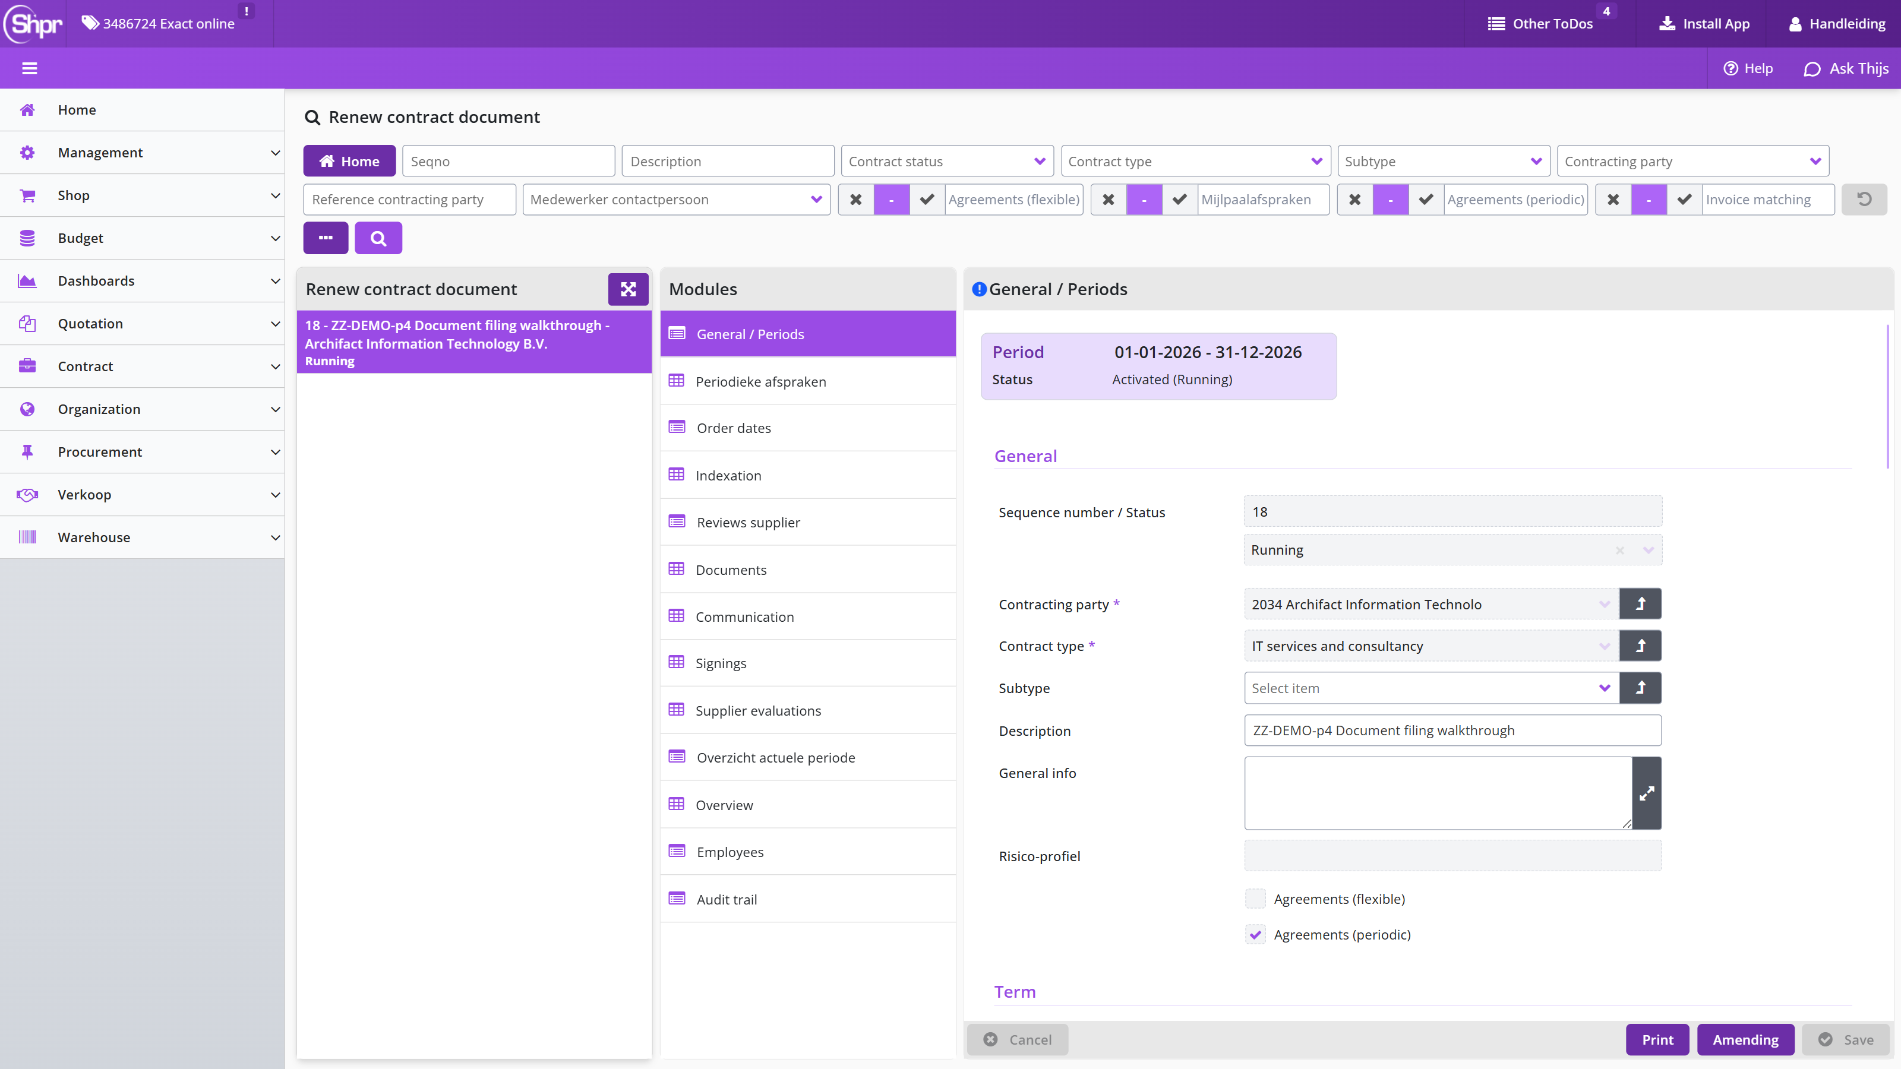Open linked record arrow beside Contract type field

[x=1640, y=646]
